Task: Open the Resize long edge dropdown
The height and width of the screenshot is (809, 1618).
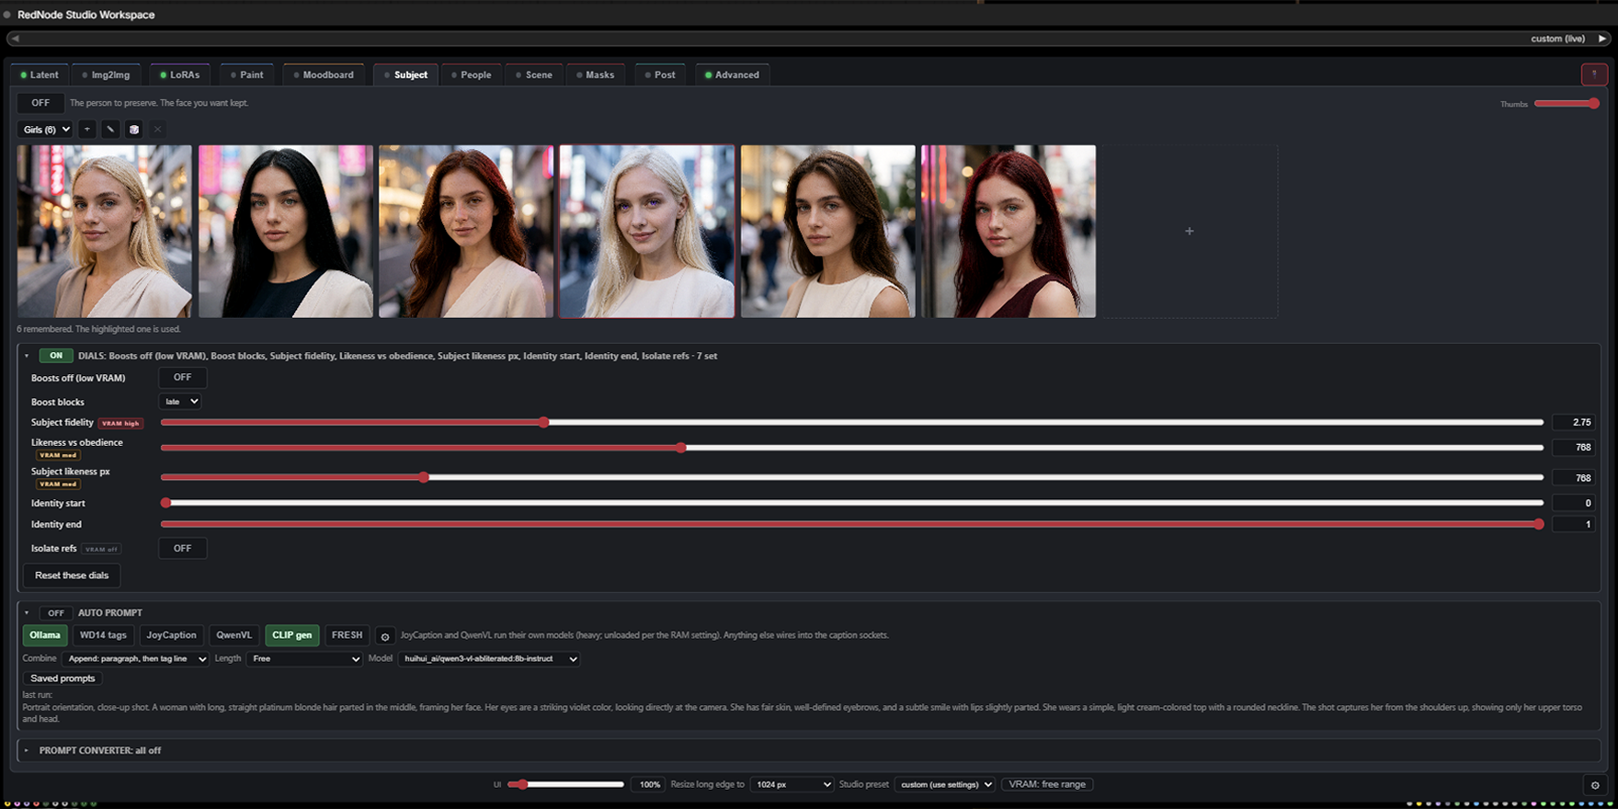Action: (x=792, y=785)
